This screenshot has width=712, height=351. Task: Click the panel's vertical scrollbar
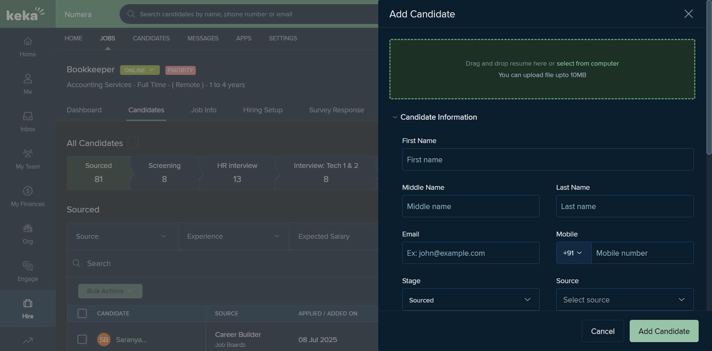click(x=709, y=78)
